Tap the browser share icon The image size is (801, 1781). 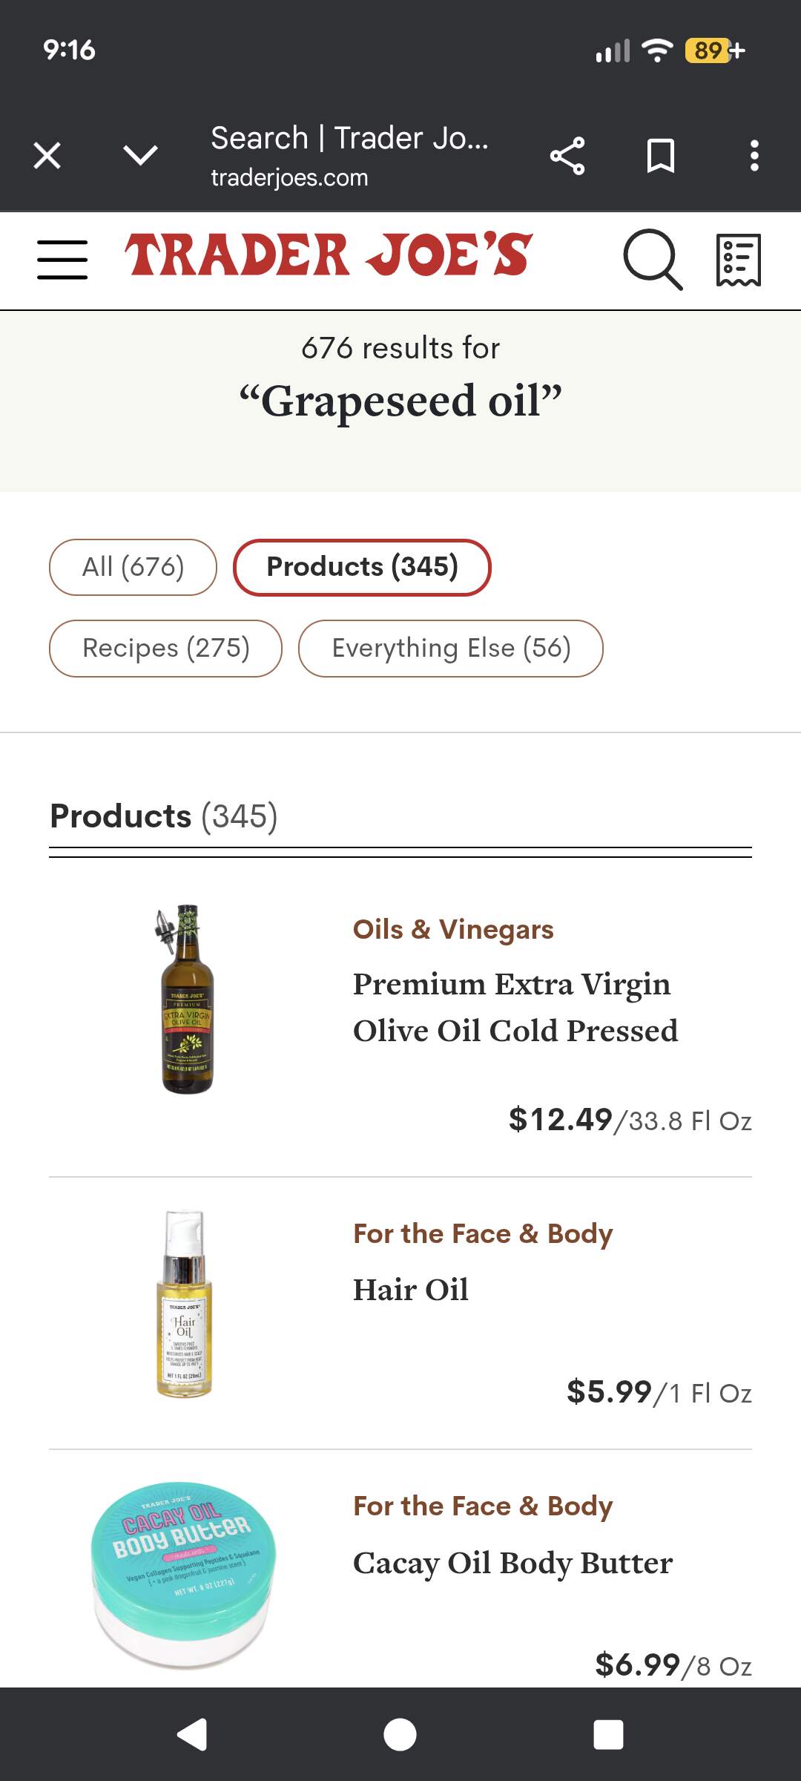tap(567, 156)
